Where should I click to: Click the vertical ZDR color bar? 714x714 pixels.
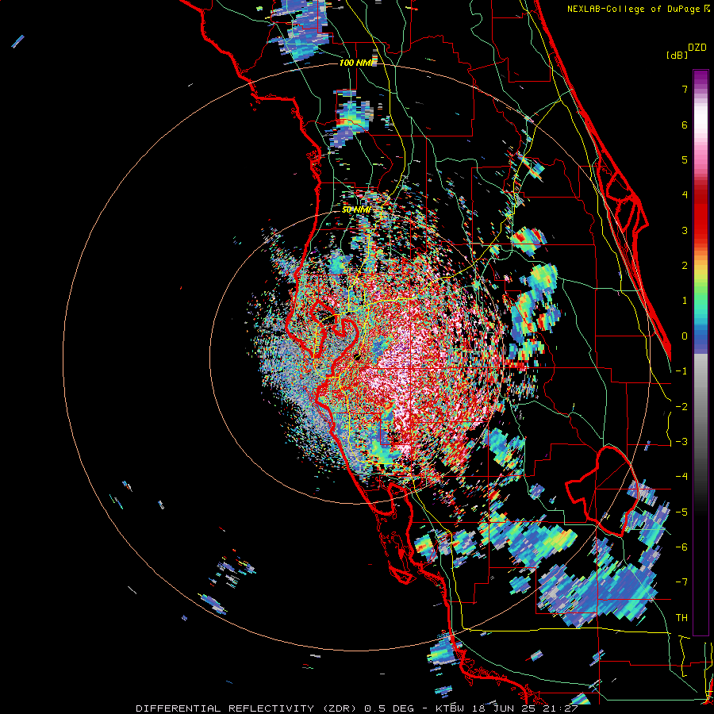point(701,352)
